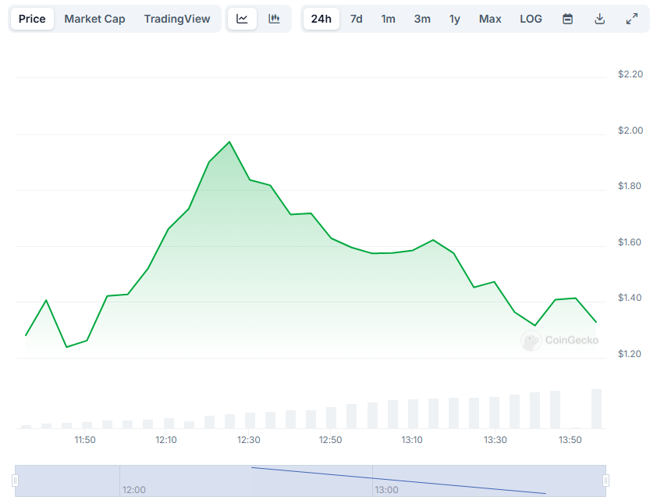Show the Max price history
This screenshot has height=504, width=657.
point(490,19)
